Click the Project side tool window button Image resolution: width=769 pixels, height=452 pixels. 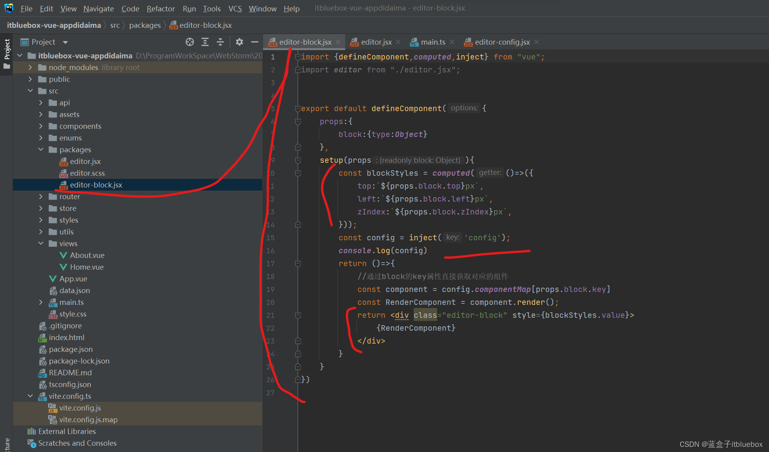coord(7,54)
